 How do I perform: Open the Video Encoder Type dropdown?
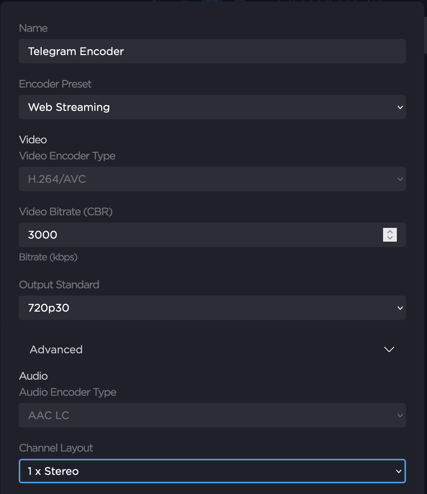click(212, 179)
